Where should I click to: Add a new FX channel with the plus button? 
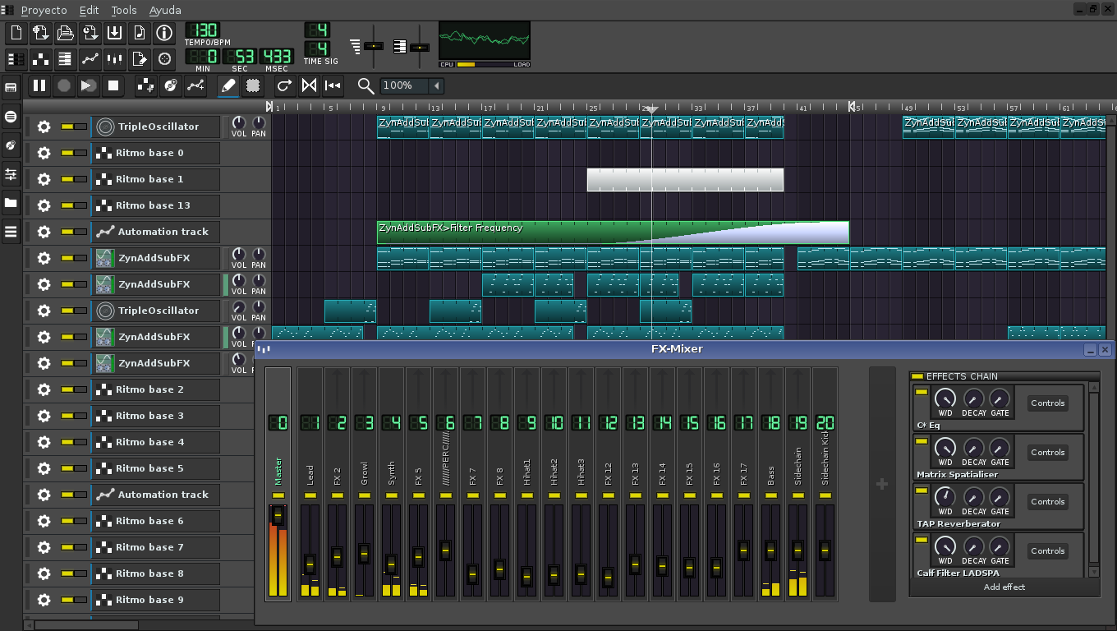(882, 485)
